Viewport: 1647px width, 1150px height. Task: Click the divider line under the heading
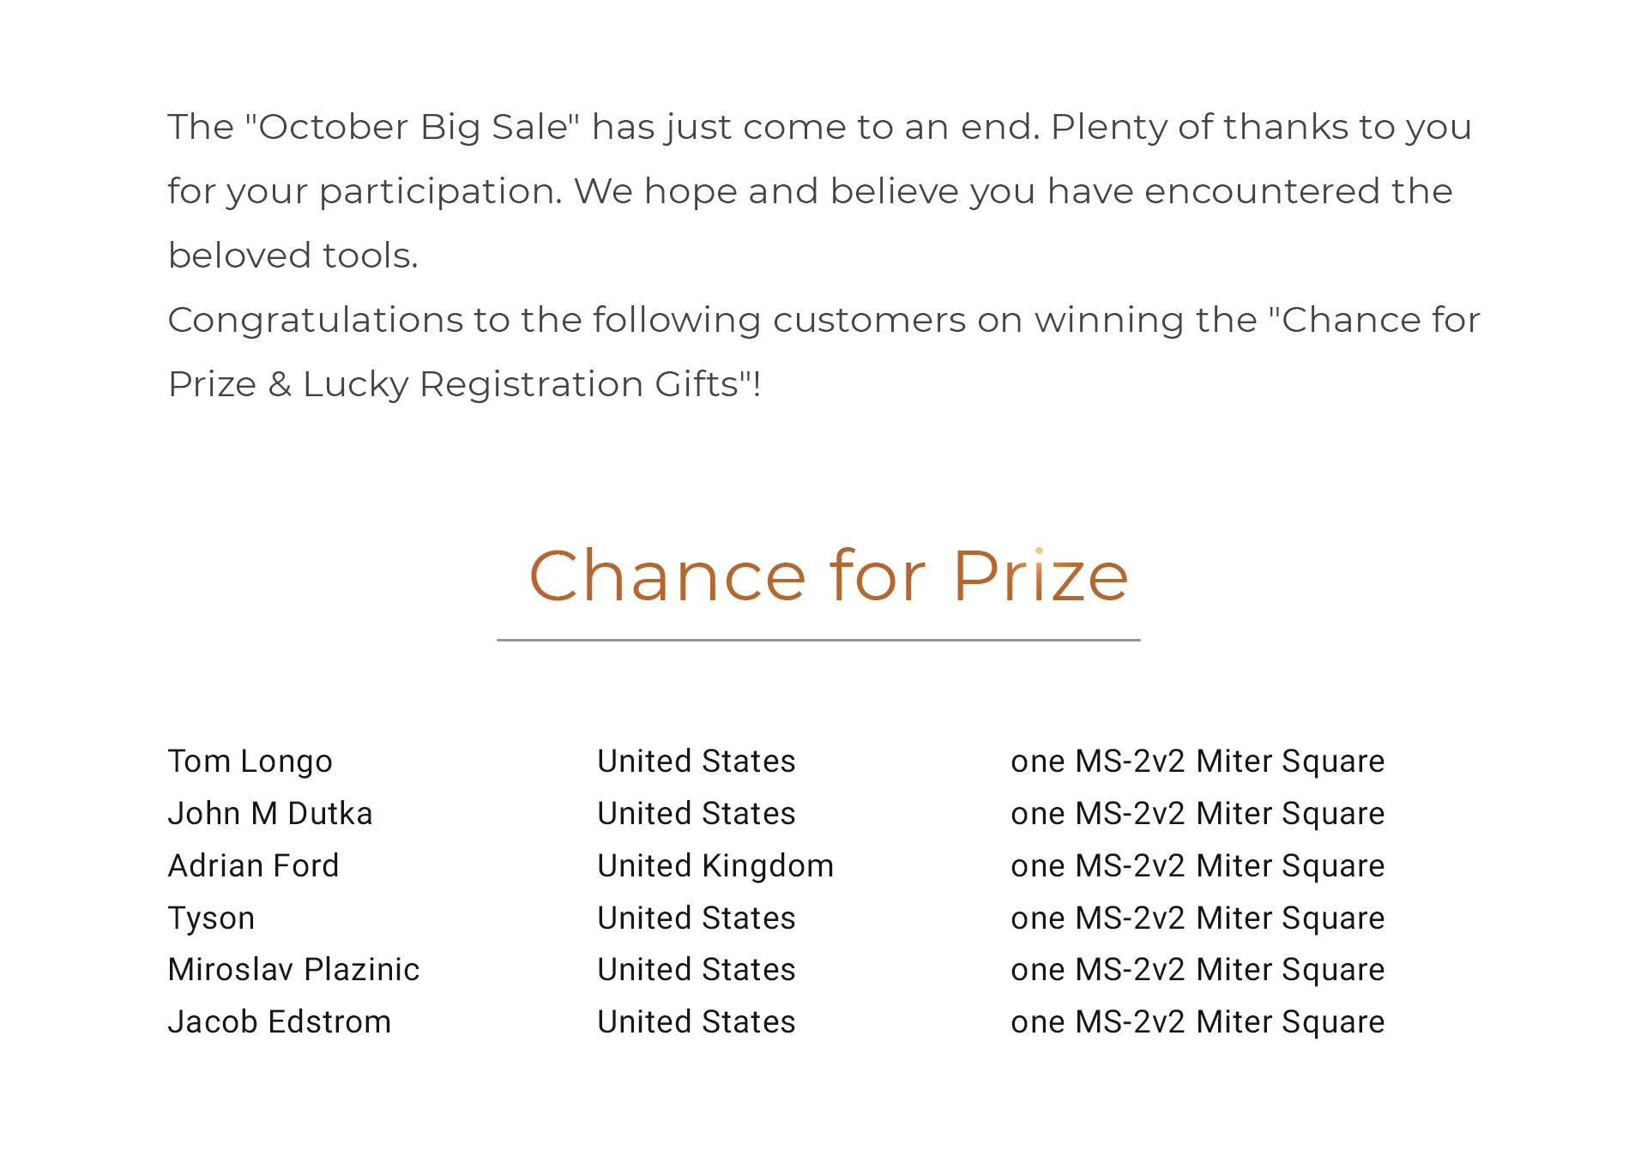818,640
